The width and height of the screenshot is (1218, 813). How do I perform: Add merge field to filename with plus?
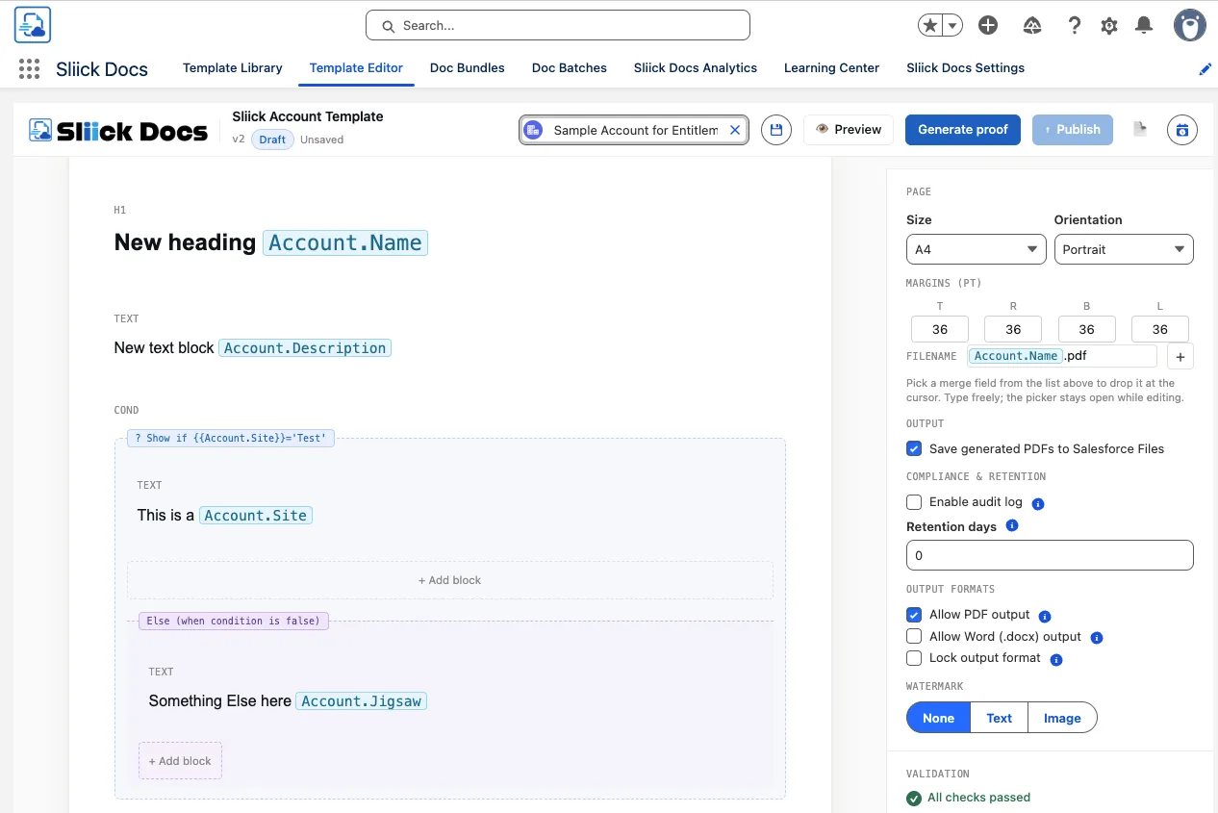click(1180, 356)
